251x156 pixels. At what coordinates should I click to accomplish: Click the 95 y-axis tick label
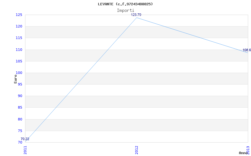tap(20, 84)
